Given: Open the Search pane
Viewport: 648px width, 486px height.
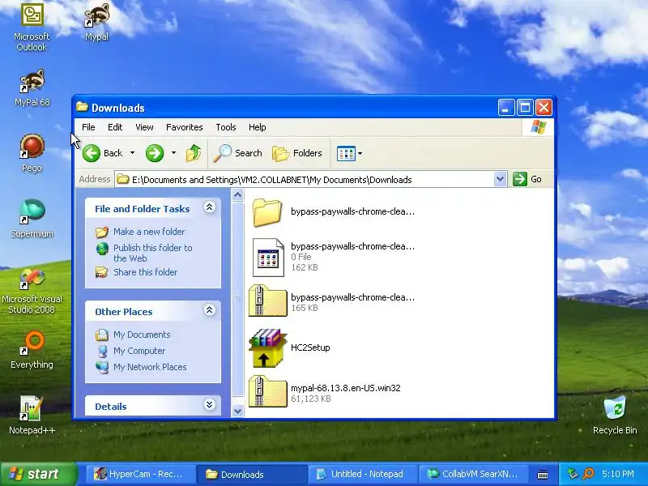Looking at the screenshot, I should tap(237, 153).
